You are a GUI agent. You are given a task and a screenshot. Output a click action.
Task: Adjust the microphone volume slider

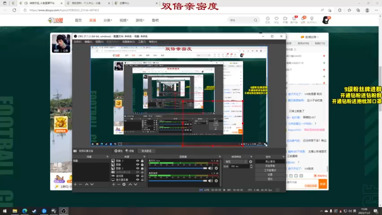click(x=178, y=168)
